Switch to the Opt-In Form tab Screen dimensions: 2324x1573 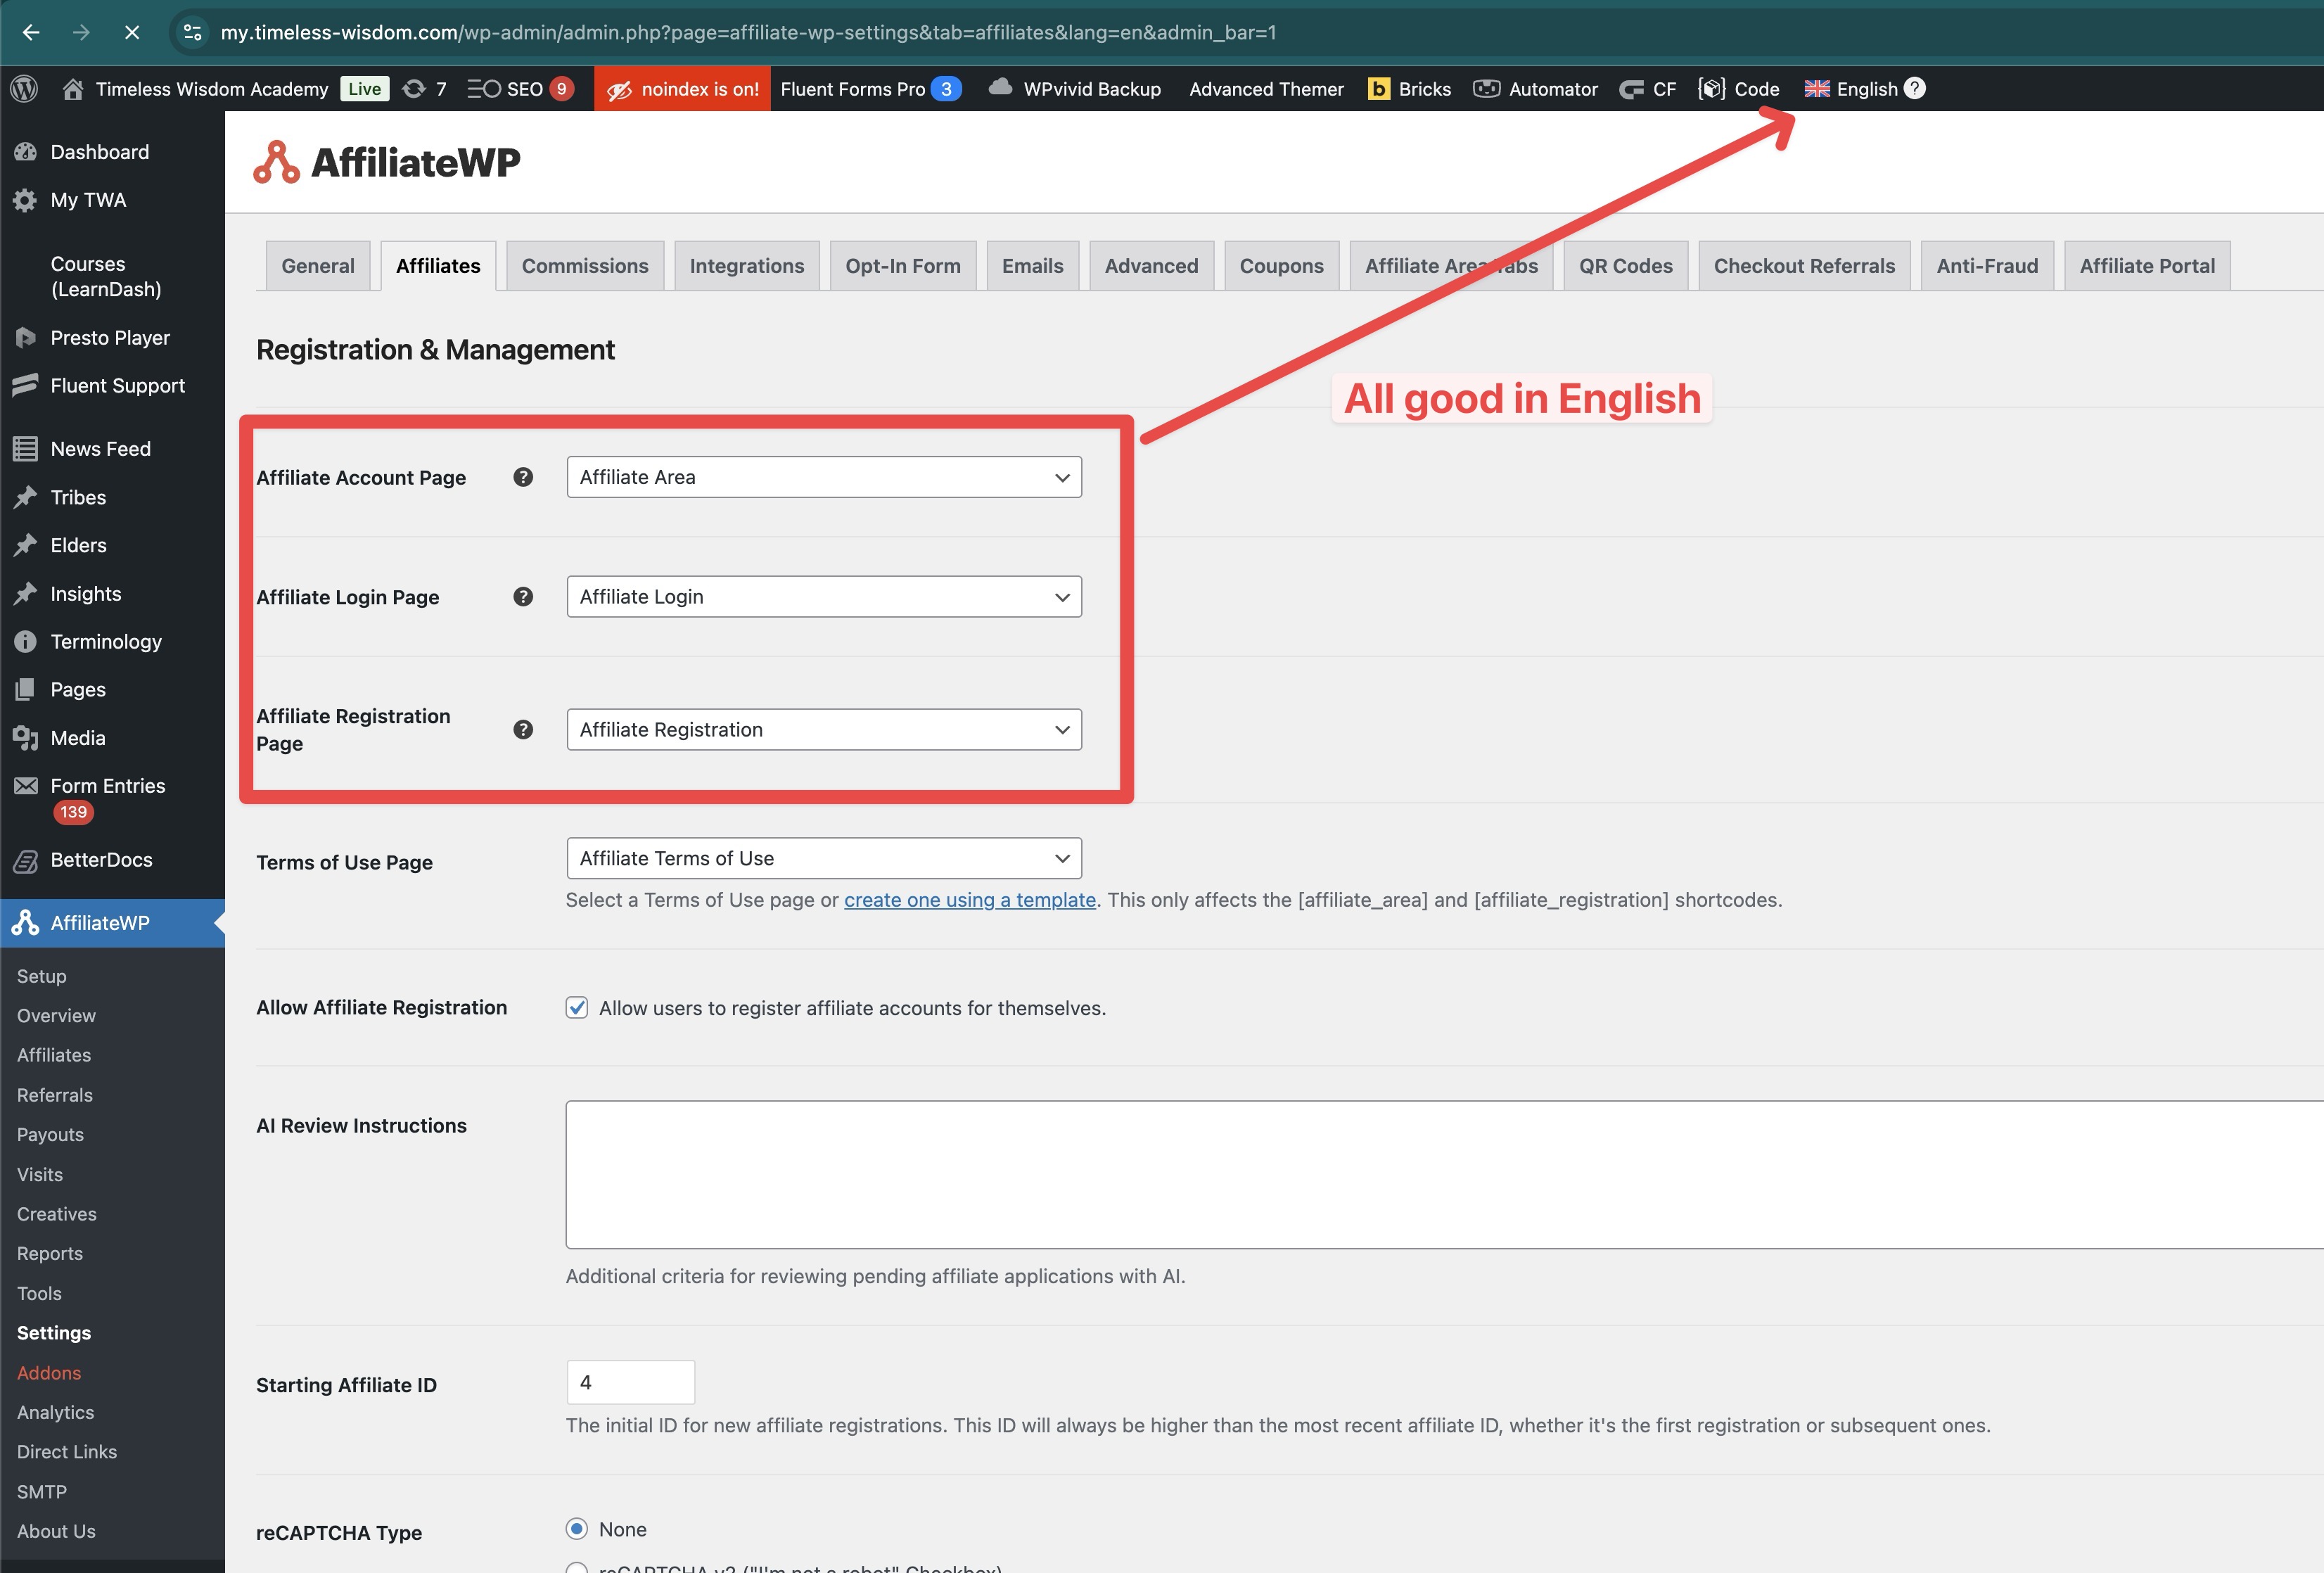click(903, 266)
